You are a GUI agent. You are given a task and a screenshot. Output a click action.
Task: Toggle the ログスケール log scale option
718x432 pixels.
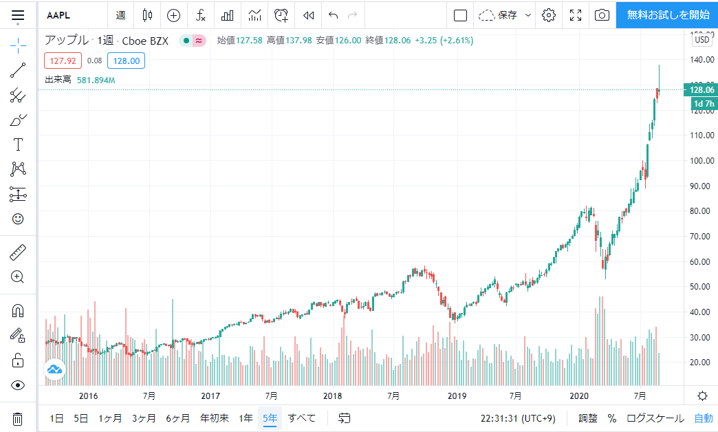(x=655, y=418)
